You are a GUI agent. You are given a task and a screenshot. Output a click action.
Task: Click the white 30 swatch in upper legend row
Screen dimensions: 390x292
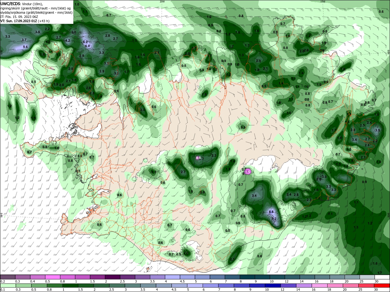382,277
